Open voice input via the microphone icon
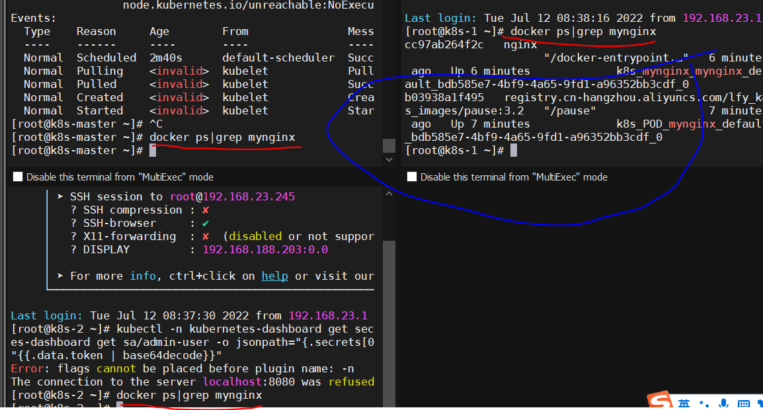The height and width of the screenshot is (410, 763). point(723,403)
